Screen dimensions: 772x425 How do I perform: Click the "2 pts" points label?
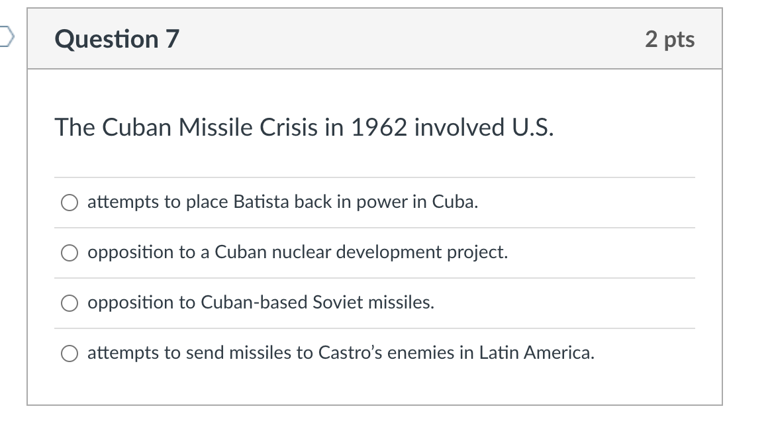click(669, 40)
